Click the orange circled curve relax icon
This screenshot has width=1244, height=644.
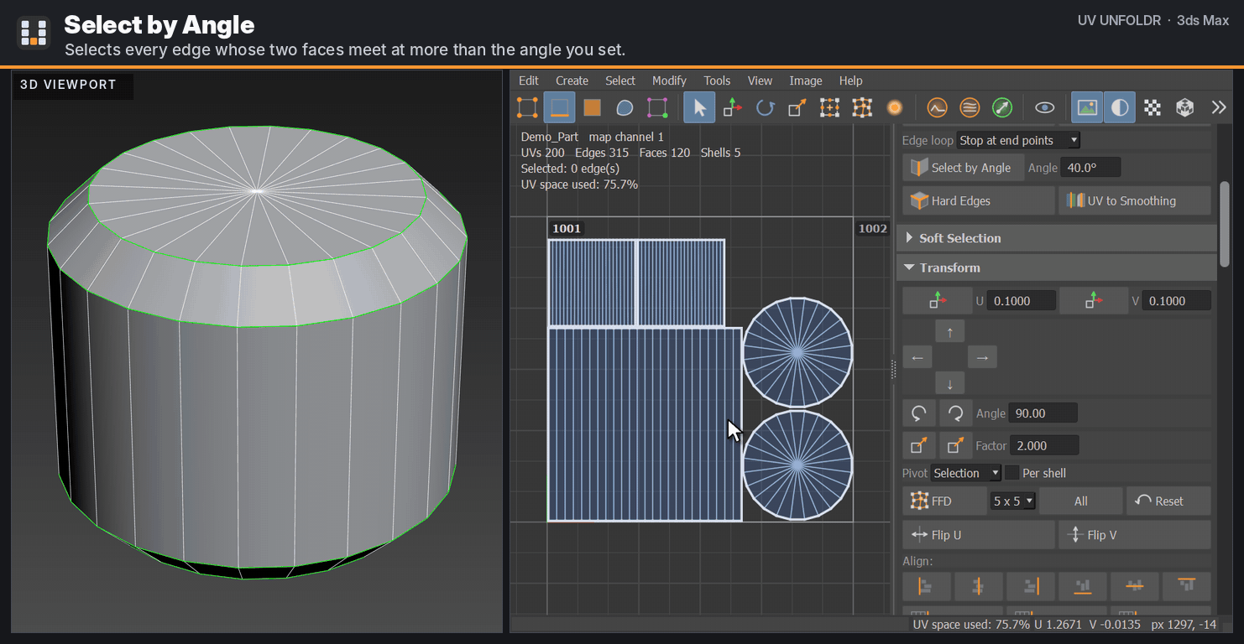click(937, 107)
